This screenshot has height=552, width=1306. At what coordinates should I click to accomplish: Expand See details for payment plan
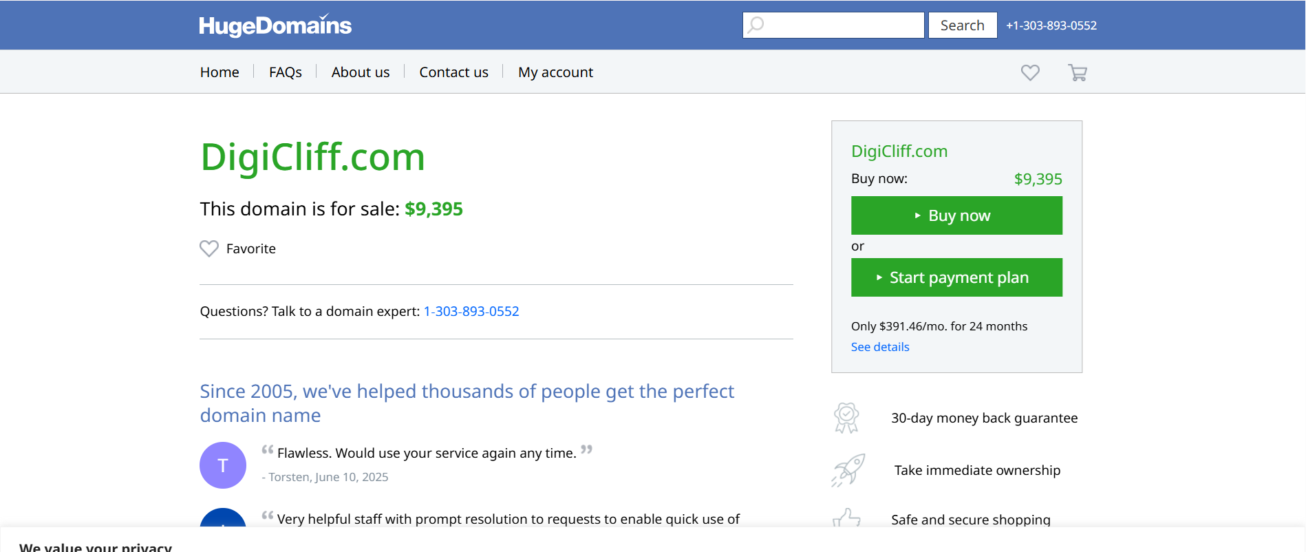(880, 347)
